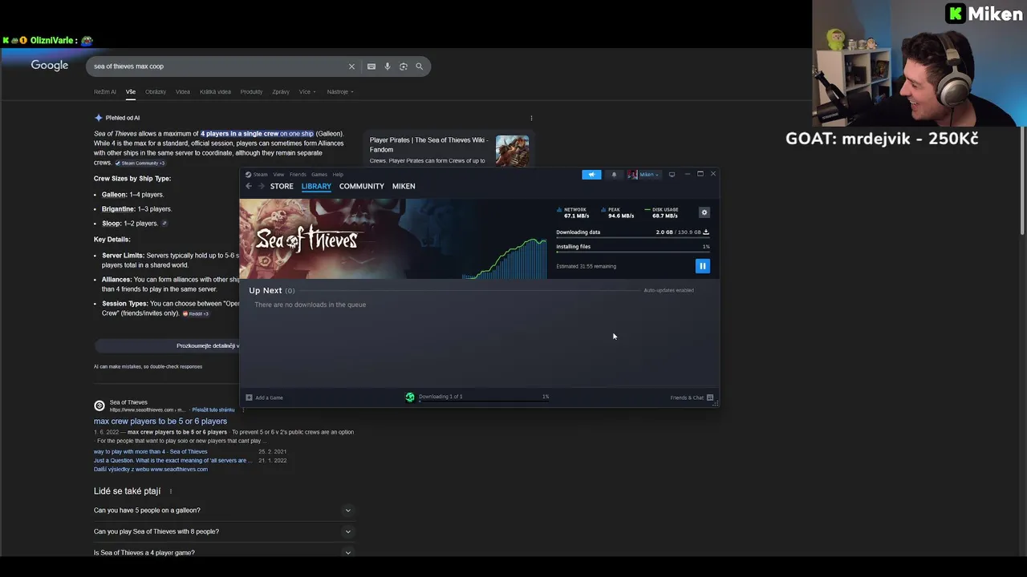
Task: Open Lidé se také ptají options dots
Action: pos(170,491)
